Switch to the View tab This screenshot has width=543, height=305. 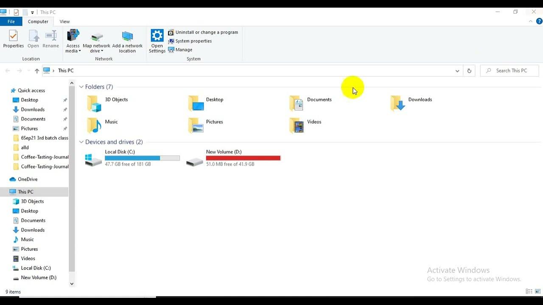(x=64, y=22)
